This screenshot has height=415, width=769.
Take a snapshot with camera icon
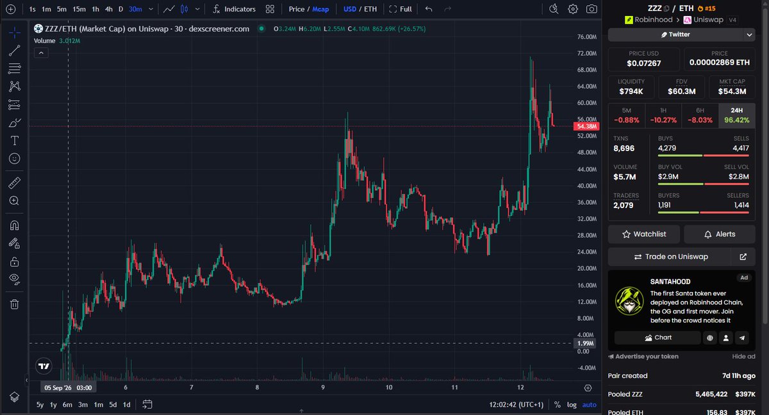click(x=591, y=9)
